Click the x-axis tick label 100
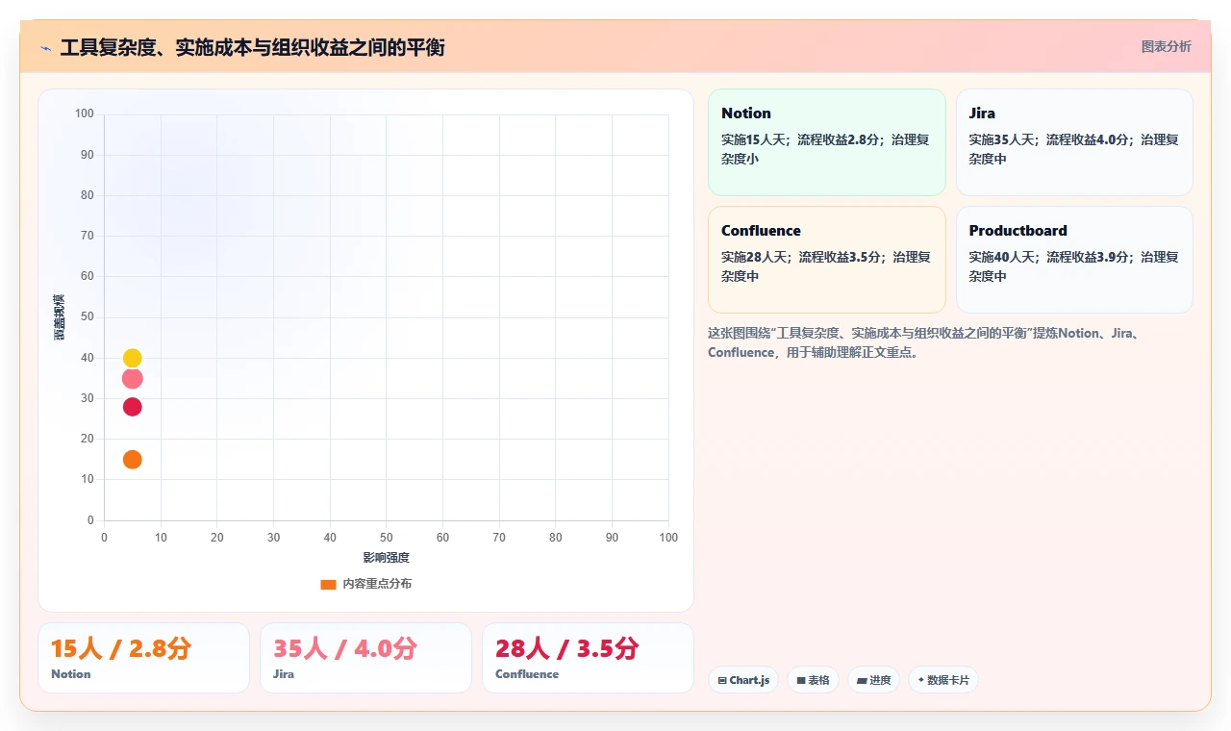 coord(668,538)
